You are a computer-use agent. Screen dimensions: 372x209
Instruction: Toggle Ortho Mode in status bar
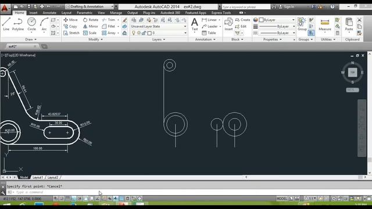tap(74, 199)
